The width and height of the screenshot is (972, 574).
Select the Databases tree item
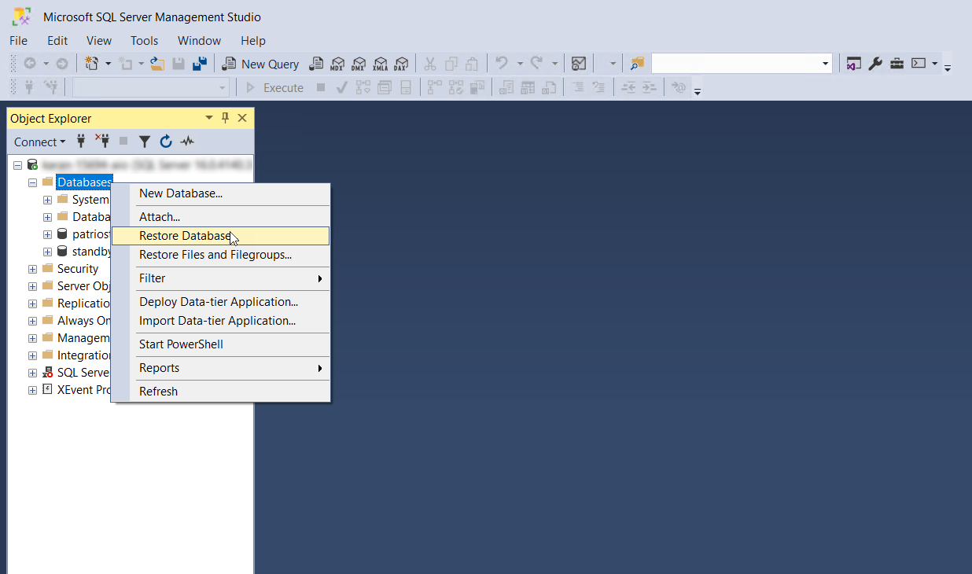tap(84, 182)
